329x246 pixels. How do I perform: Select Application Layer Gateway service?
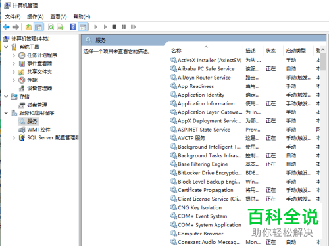(x=245, y=112)
